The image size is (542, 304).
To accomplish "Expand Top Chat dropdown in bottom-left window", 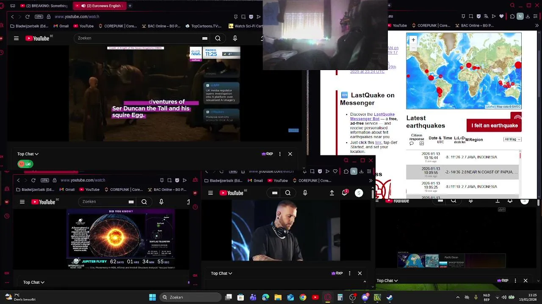I will click(34, 282).
